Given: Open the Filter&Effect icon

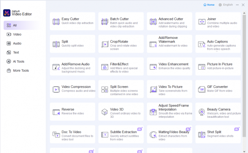Looking at the screenshot, I should coord(105,67).
